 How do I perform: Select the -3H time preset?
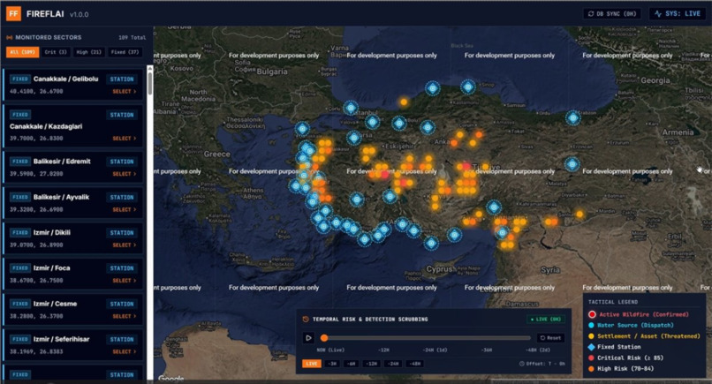pos(332,364)
